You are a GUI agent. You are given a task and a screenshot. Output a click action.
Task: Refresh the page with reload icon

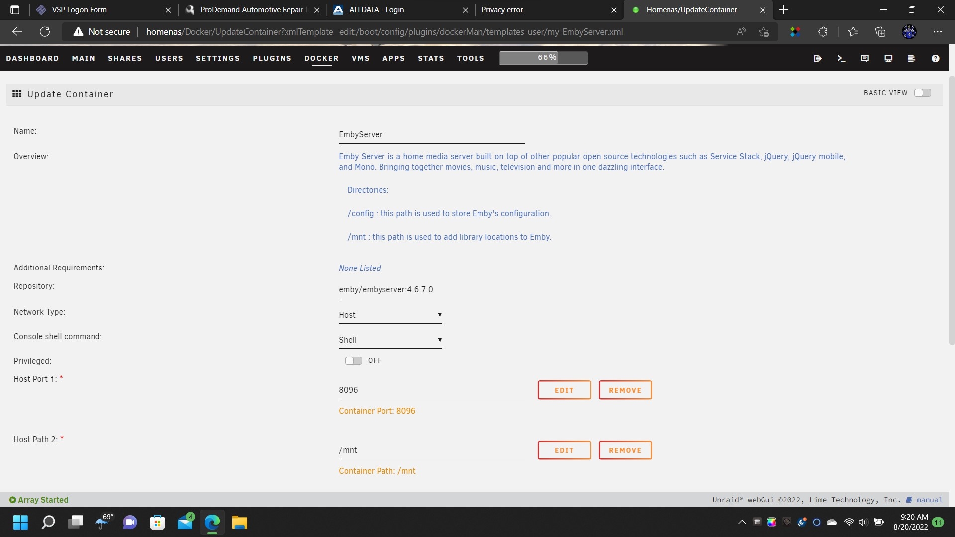[x=45, y=32]
